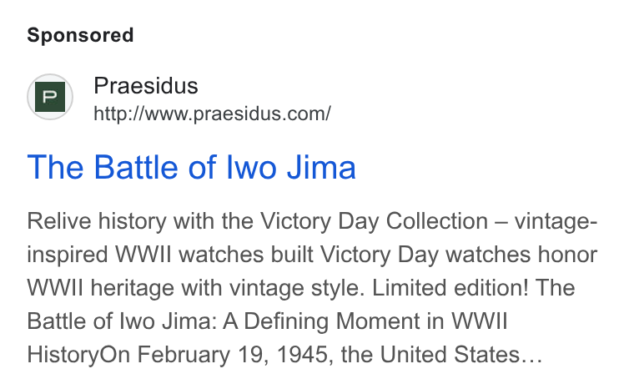Click the word 'Iwo' in the blue title
Screen dimensions: 634x389
coord(251,167)
